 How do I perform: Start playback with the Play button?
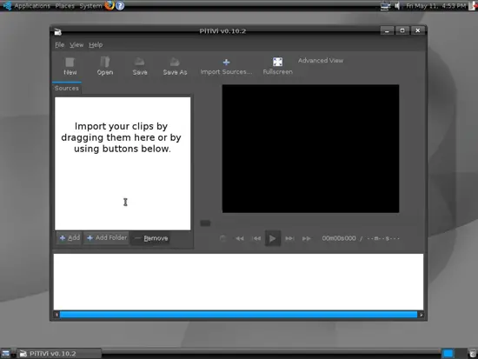273,238
